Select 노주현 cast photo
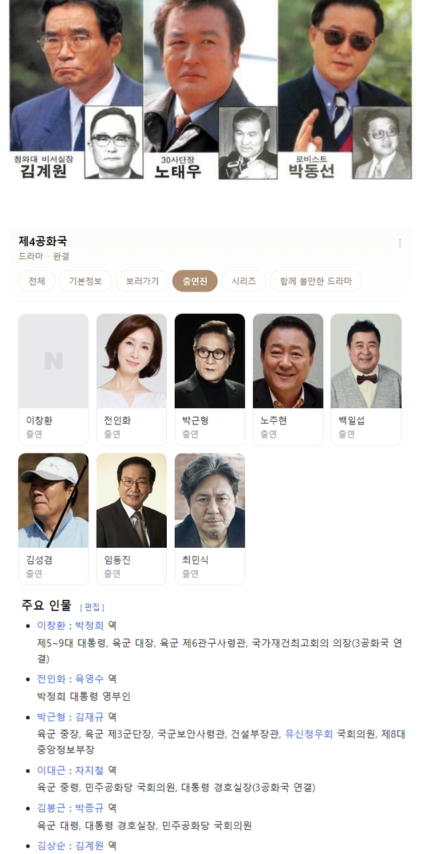The image size is (427, 854). click(288, 361)
